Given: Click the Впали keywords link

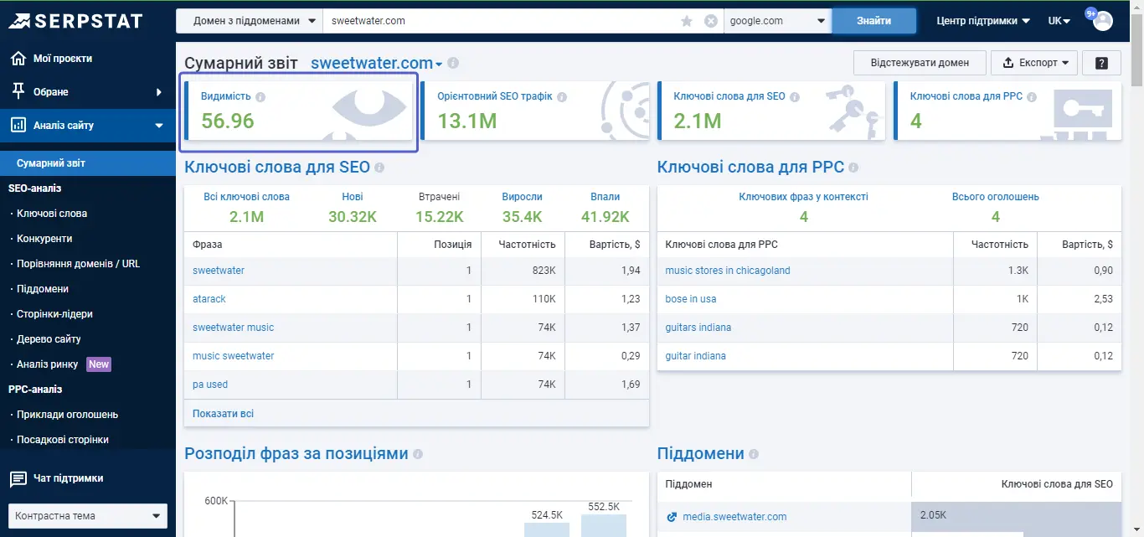Looking at the screenshot, I should click(605, 197).
